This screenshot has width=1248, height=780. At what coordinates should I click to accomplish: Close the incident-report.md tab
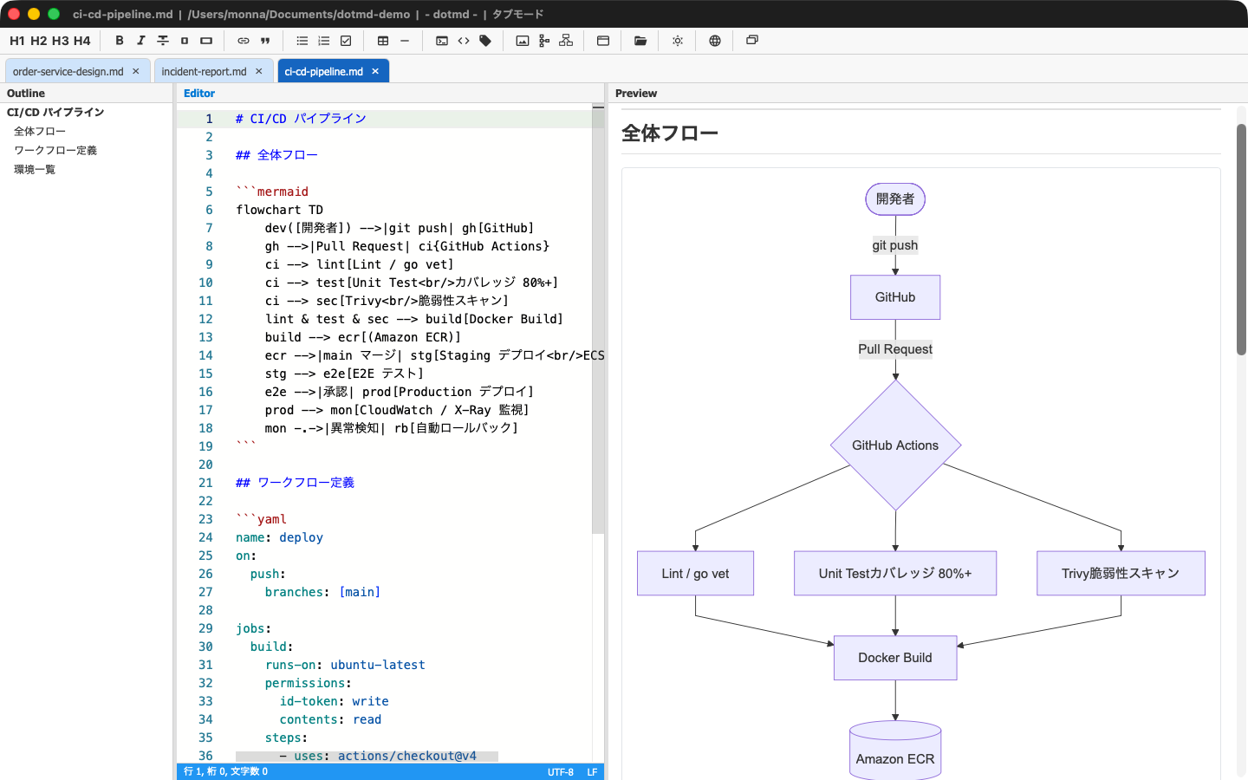coord(258,71)
